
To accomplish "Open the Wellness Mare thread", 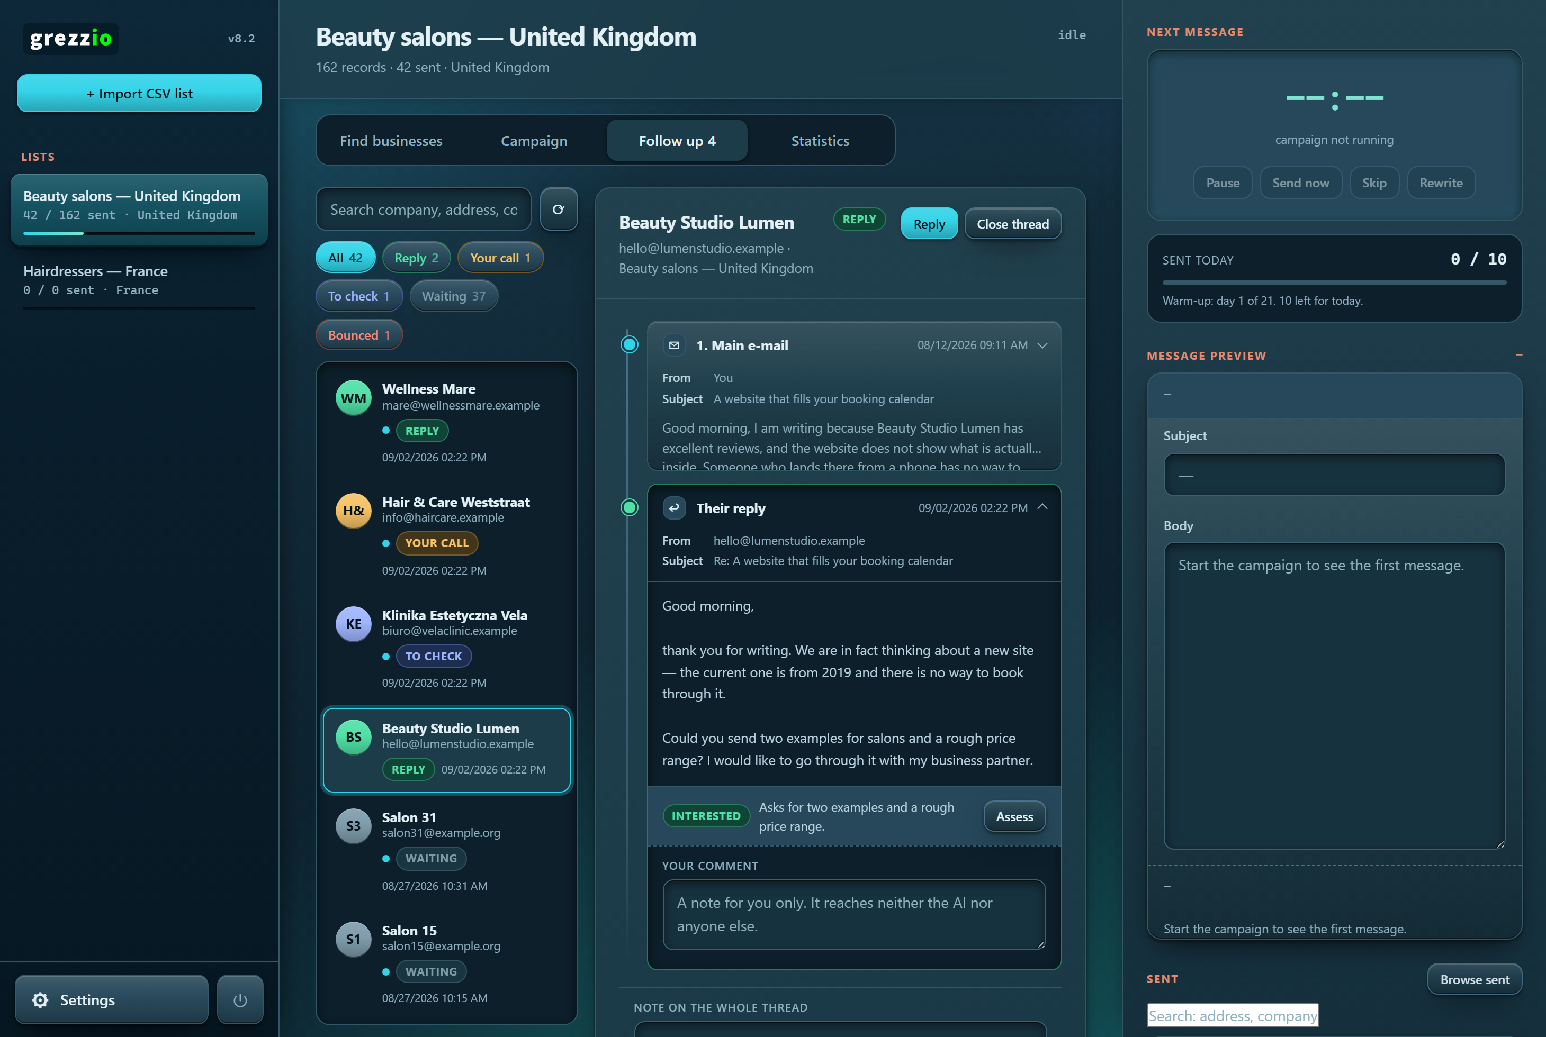I will pos(447,422).
